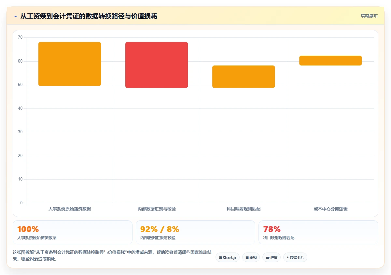This screenshot has height=275, width=391.
Task: Click the Chart.js tag chip
Action: point(228,257)
